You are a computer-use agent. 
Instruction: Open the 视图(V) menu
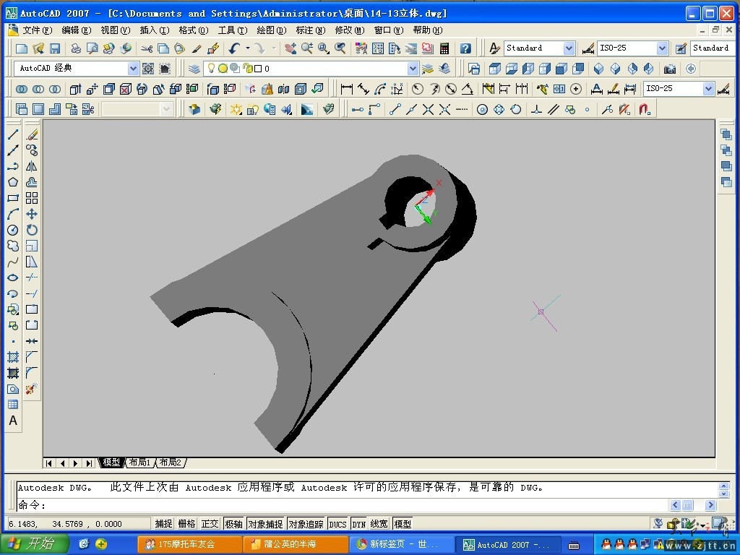(115, 30)
